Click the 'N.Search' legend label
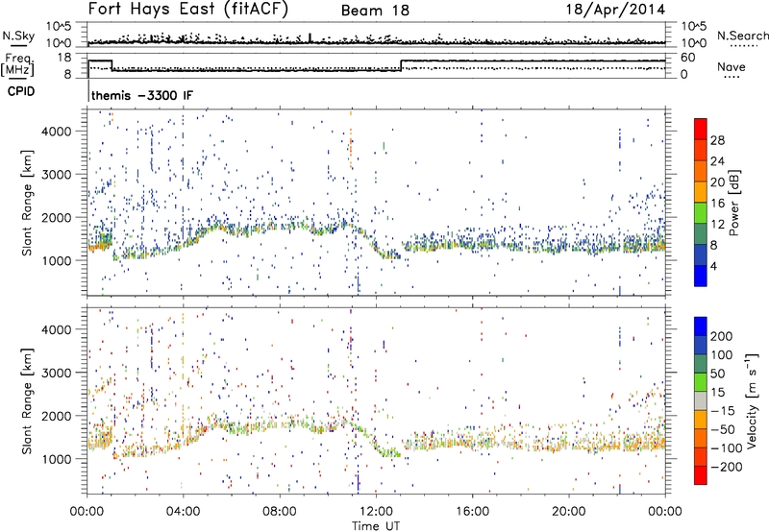Viewport: 769px width, 532px height. click(742, 36)
